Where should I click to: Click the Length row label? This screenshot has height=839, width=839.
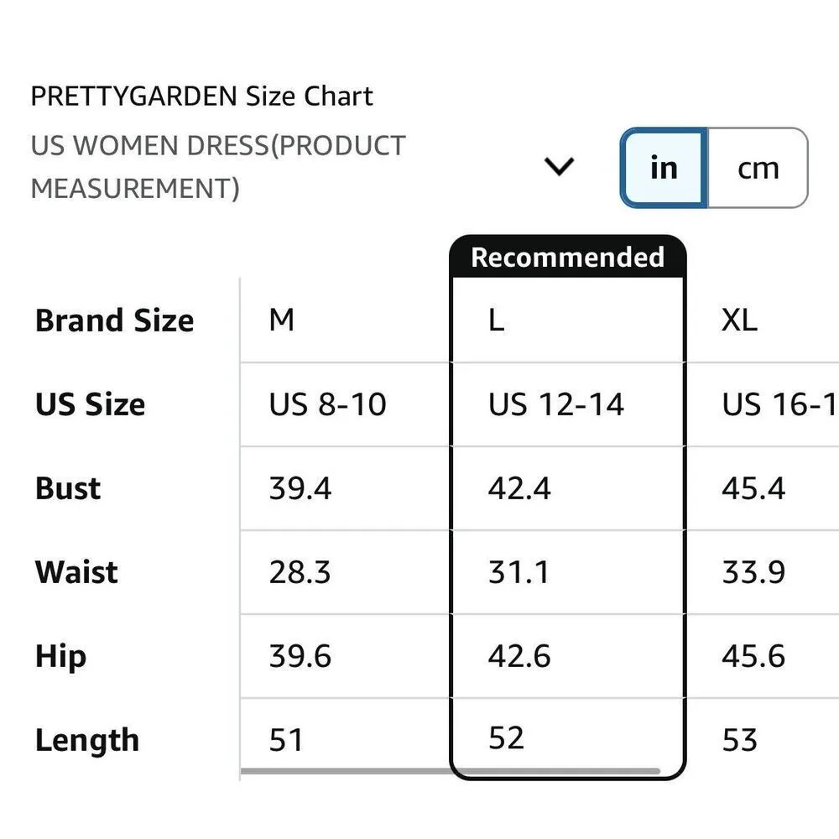coord(87,740)
